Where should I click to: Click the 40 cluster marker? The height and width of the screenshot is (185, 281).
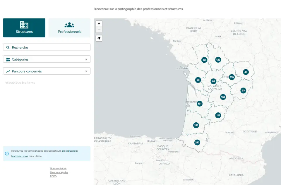point(246,72)
